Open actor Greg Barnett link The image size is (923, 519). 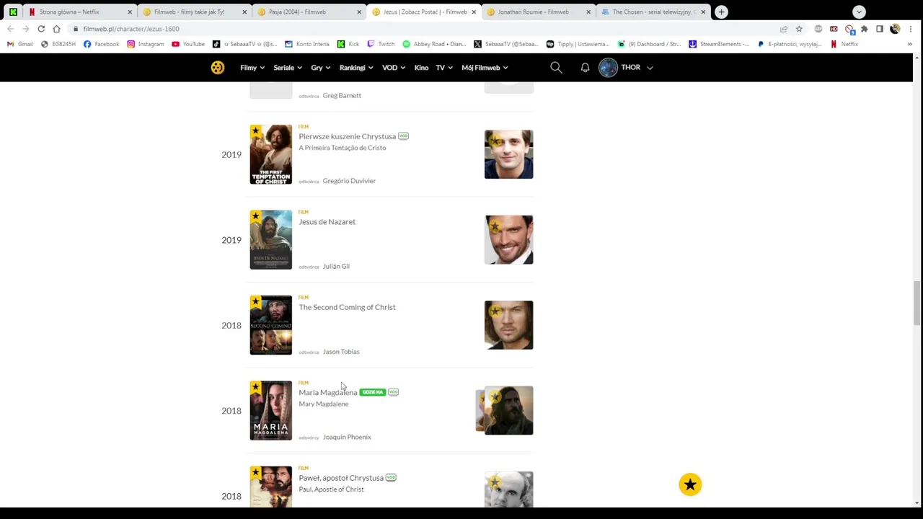(342, 95)
